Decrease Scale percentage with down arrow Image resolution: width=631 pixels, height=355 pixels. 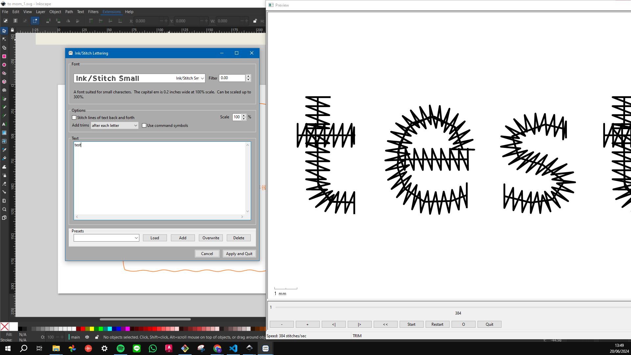pos(244,119)
